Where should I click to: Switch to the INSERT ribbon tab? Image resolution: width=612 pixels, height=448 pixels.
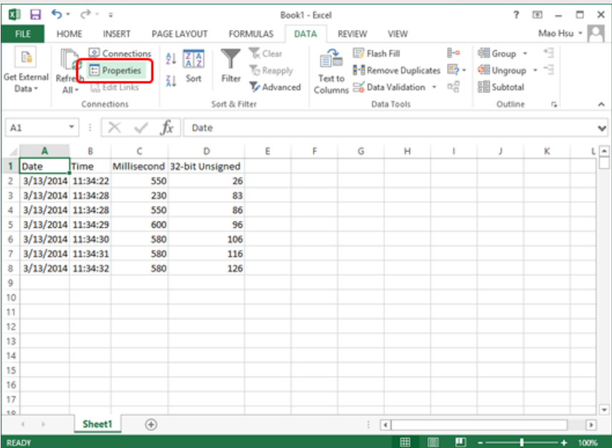click(x=117, y=34)
